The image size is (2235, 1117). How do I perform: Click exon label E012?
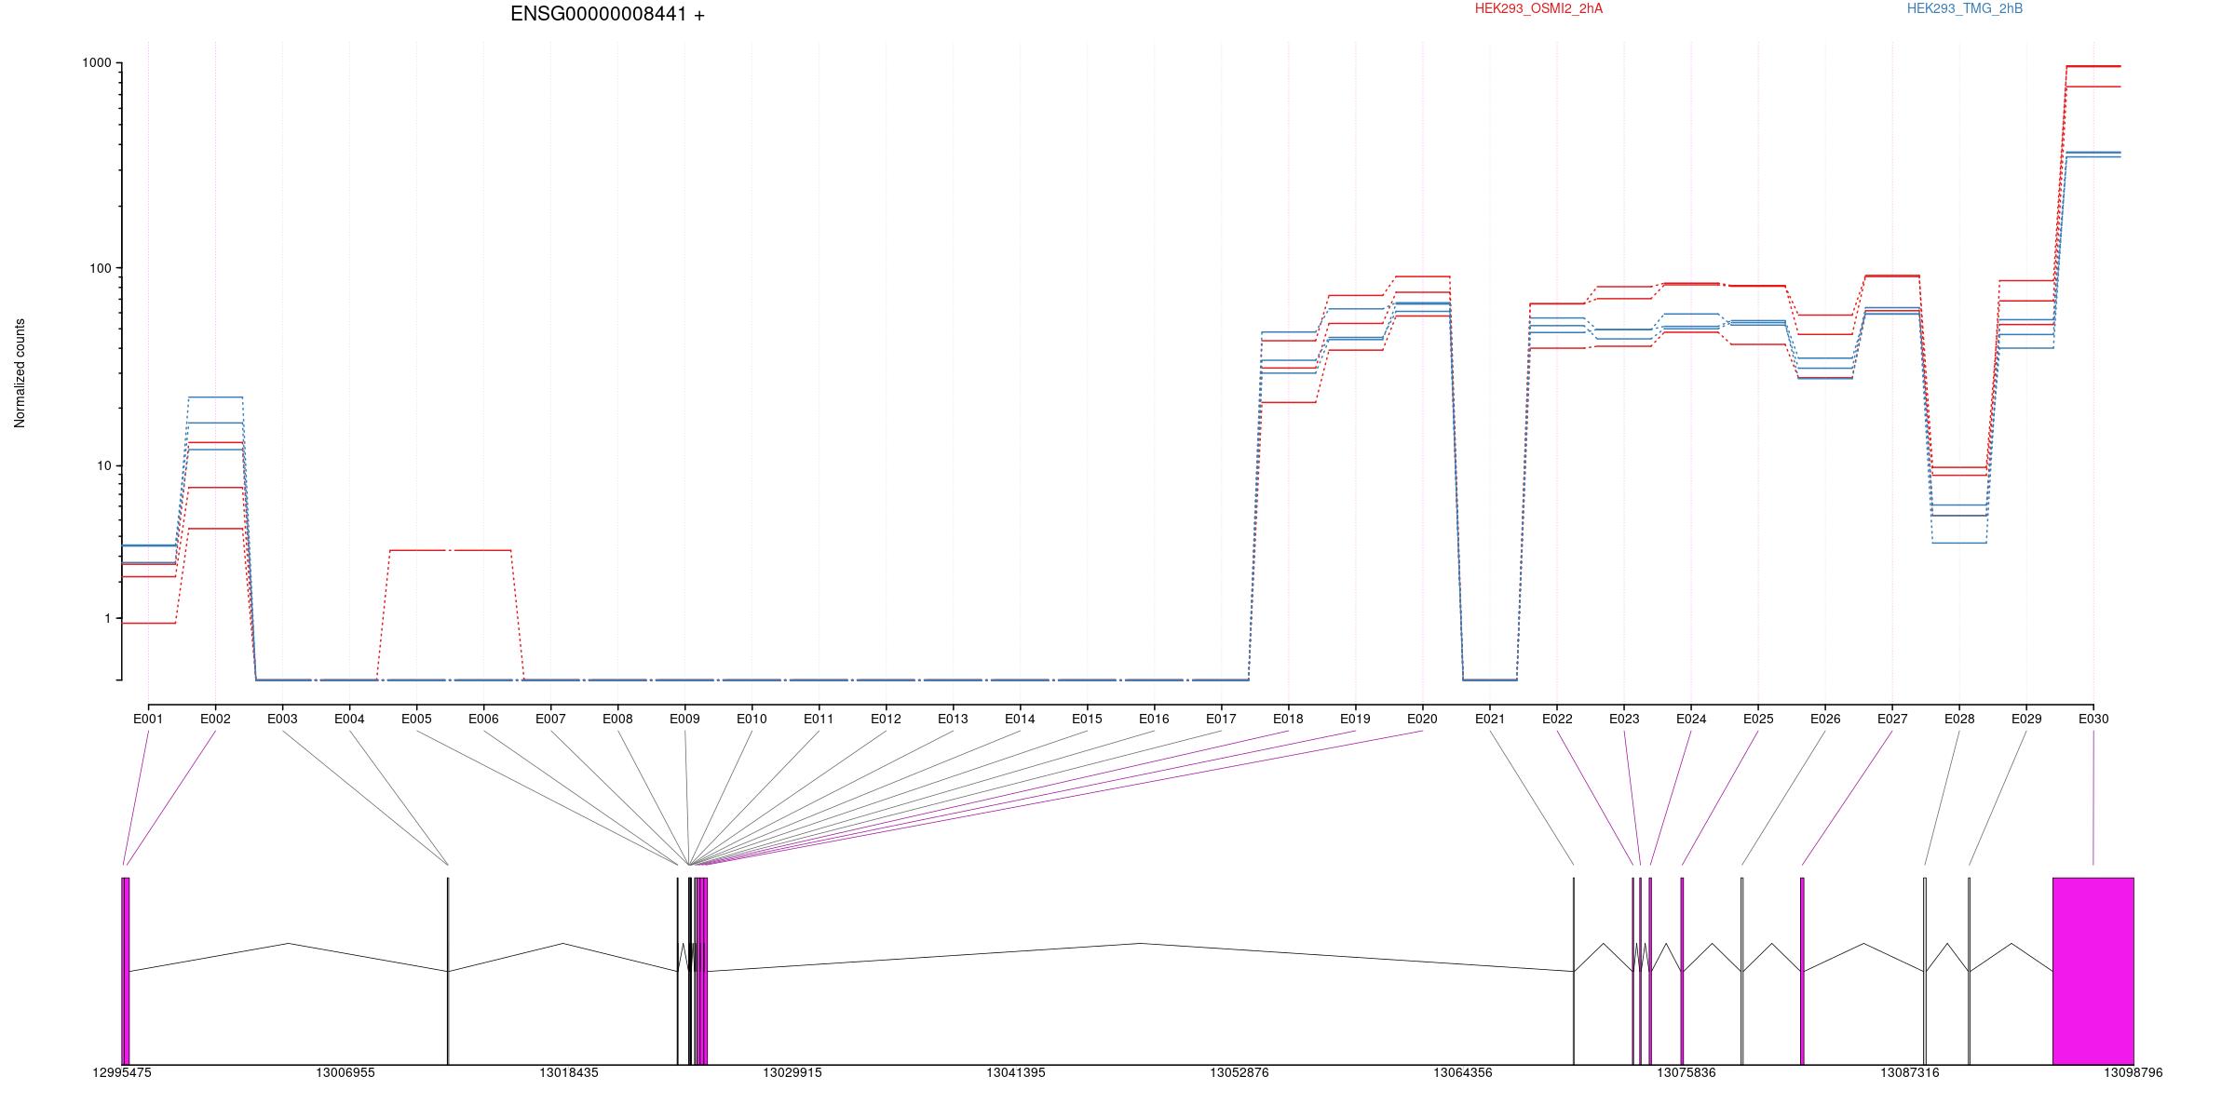coord(886,719)
